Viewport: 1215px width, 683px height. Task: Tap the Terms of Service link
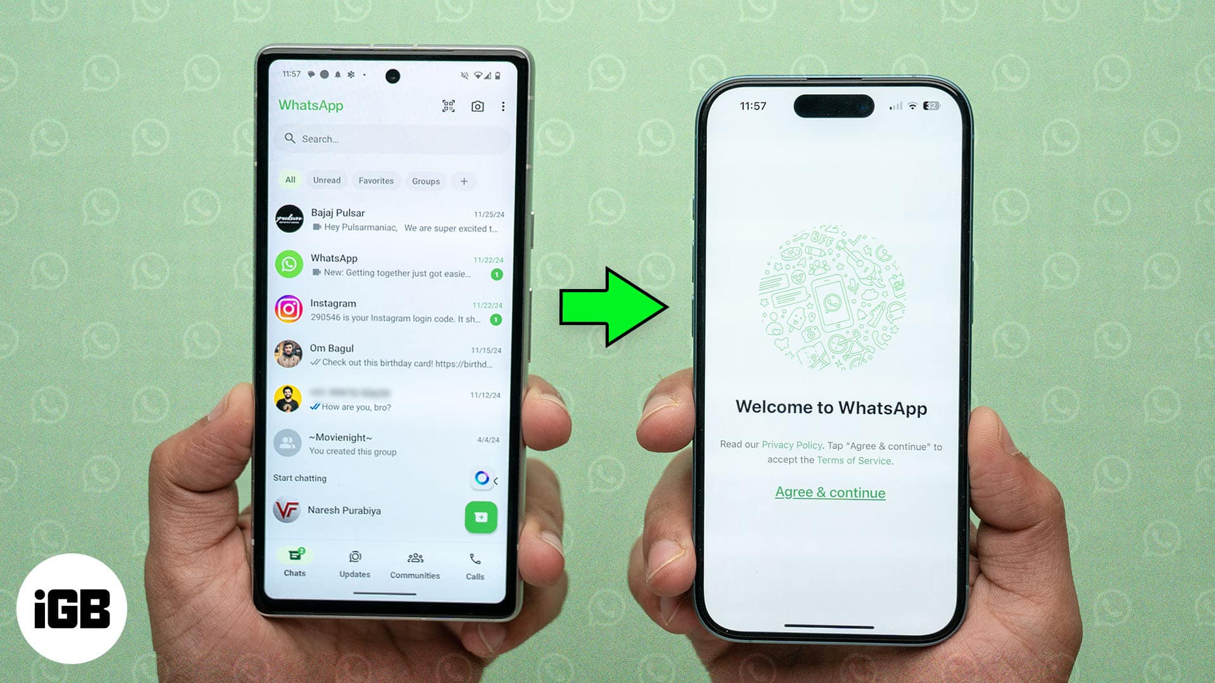[x=854, y=460]
